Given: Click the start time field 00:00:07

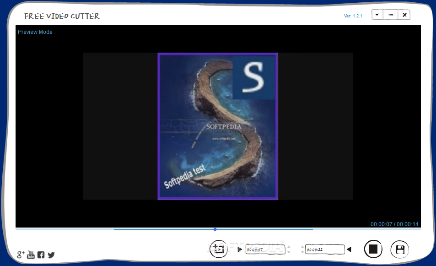Looking at the screenshot, I should (x=265, y=250).
